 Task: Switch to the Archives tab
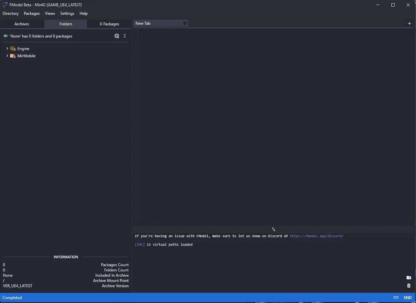[22, 24]
